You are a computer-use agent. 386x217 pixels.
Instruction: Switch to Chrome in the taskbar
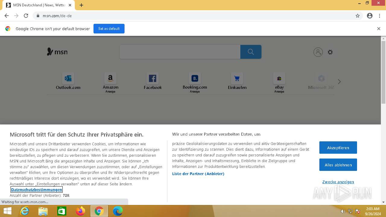(x=99, y=211)
